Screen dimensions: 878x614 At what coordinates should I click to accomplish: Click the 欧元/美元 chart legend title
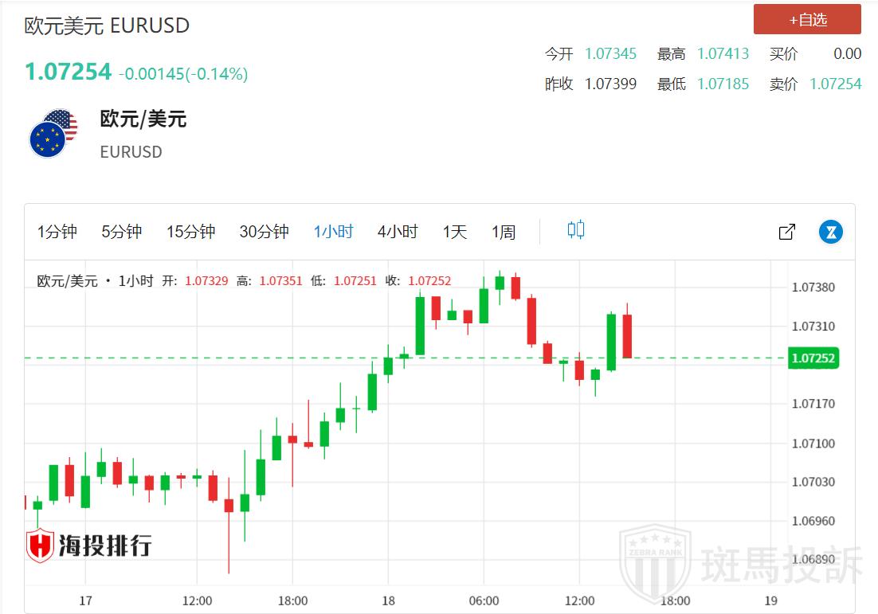(x=68, y=281)
